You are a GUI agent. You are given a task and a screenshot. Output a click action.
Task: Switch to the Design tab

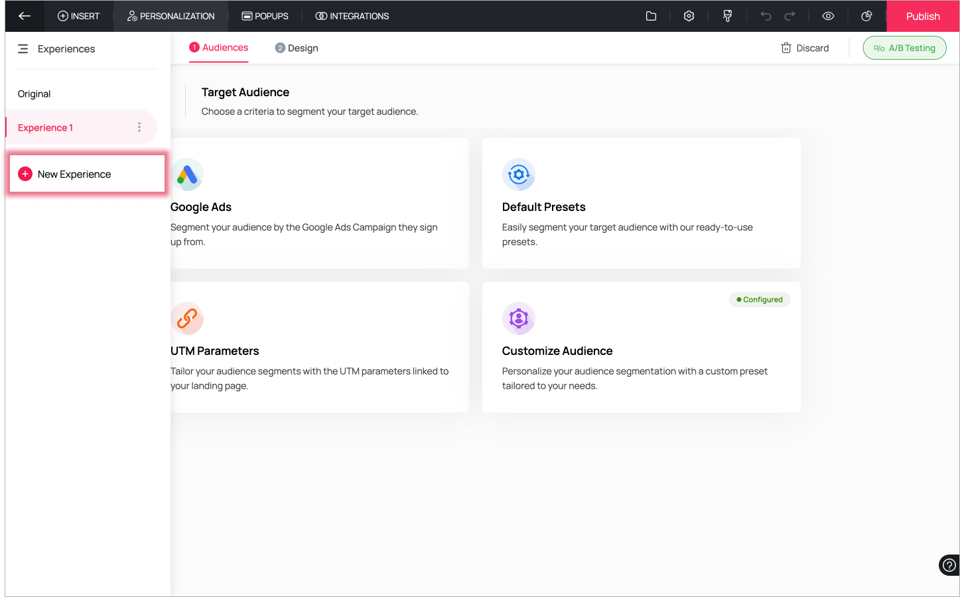297,48
